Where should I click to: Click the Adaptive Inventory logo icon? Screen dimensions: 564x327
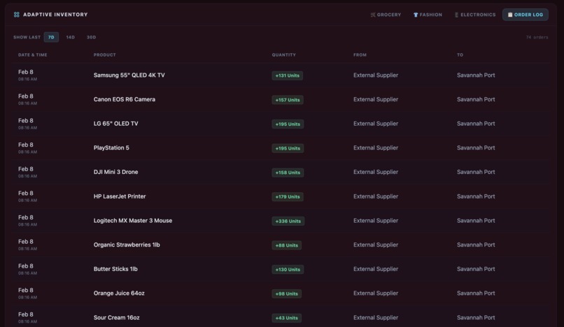[17, 15]
